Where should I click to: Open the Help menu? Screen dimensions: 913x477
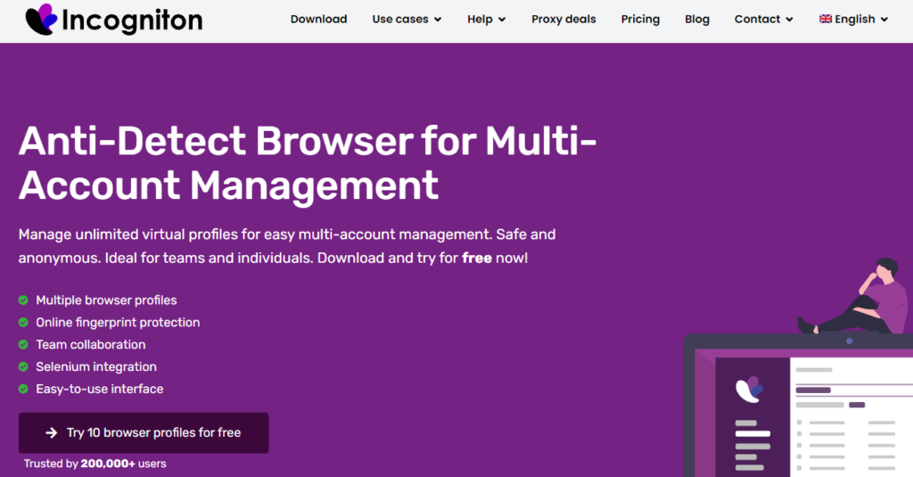[486, 20]
